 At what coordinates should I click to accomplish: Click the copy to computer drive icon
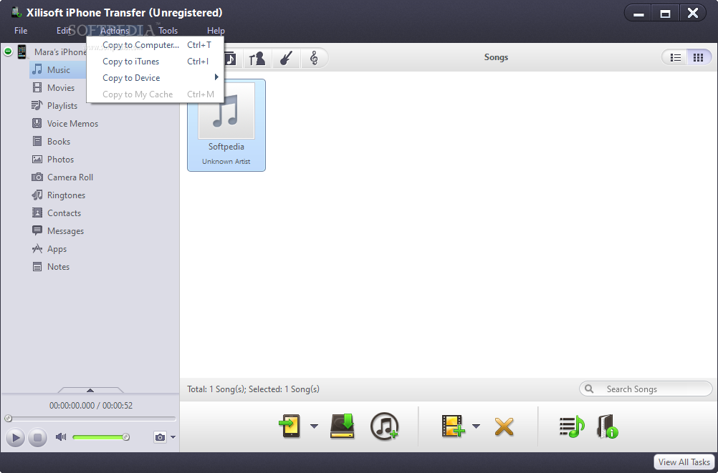(x=343, y=426)
